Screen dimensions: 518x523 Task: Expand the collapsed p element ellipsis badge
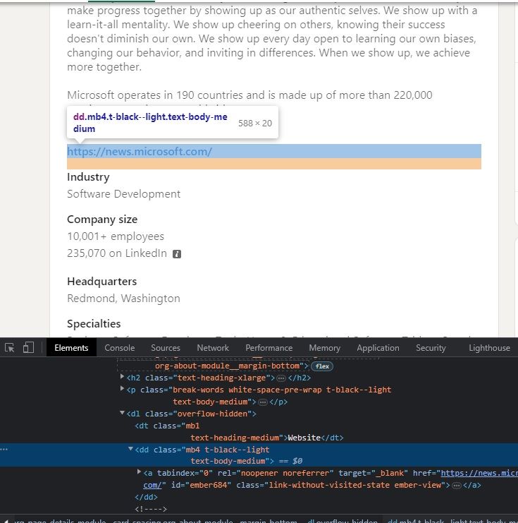tap(263, 402)
